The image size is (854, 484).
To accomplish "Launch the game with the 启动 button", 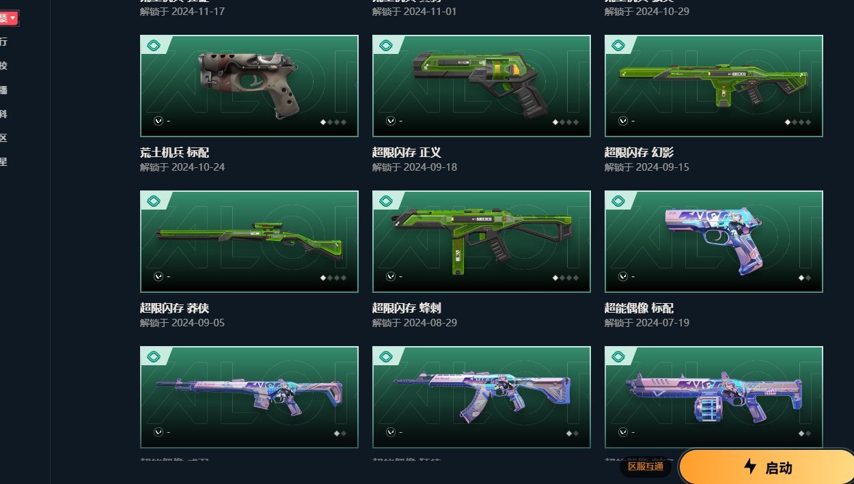I will (767, 467).
